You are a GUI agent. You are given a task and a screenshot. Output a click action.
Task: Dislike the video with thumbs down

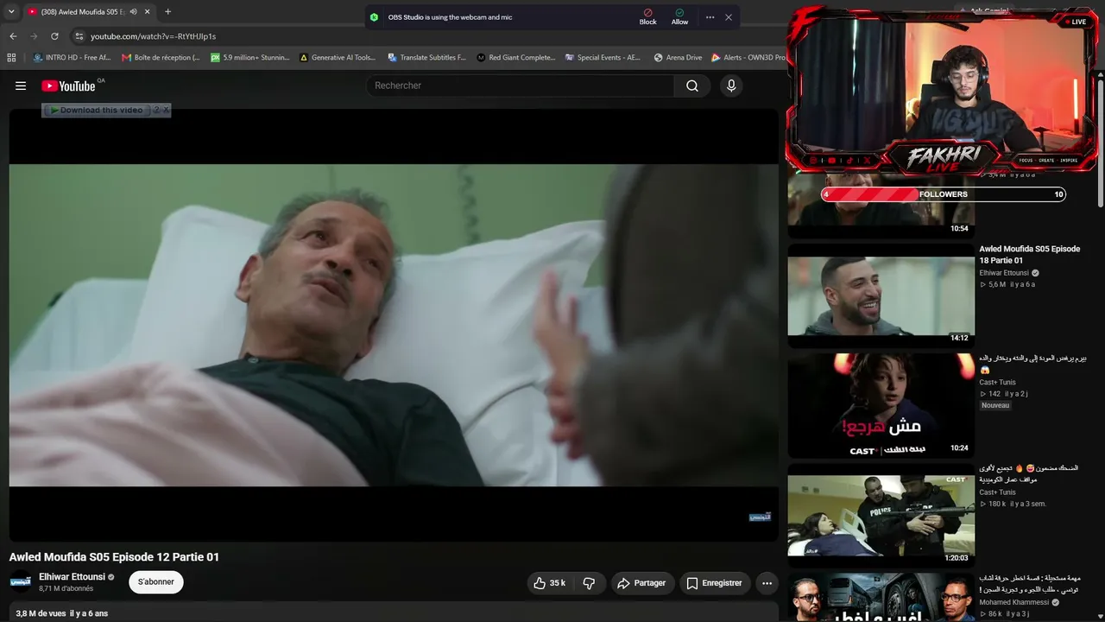pyautogui.click(x=589, y=583)
